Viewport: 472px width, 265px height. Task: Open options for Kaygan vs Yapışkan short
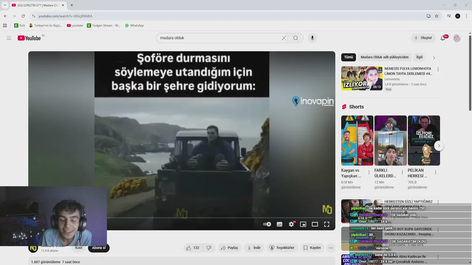(369, 172)
